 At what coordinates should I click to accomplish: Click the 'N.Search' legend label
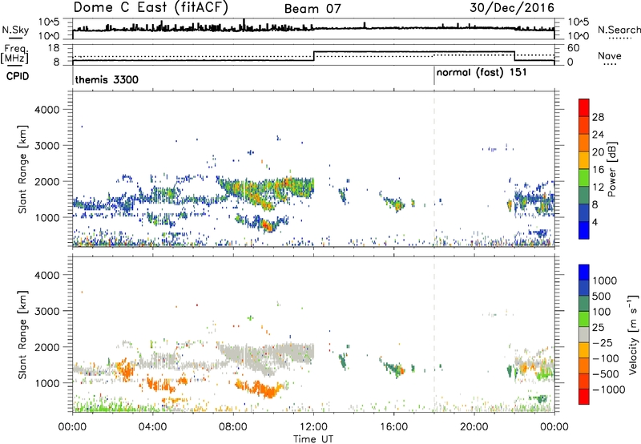[619, 30]
